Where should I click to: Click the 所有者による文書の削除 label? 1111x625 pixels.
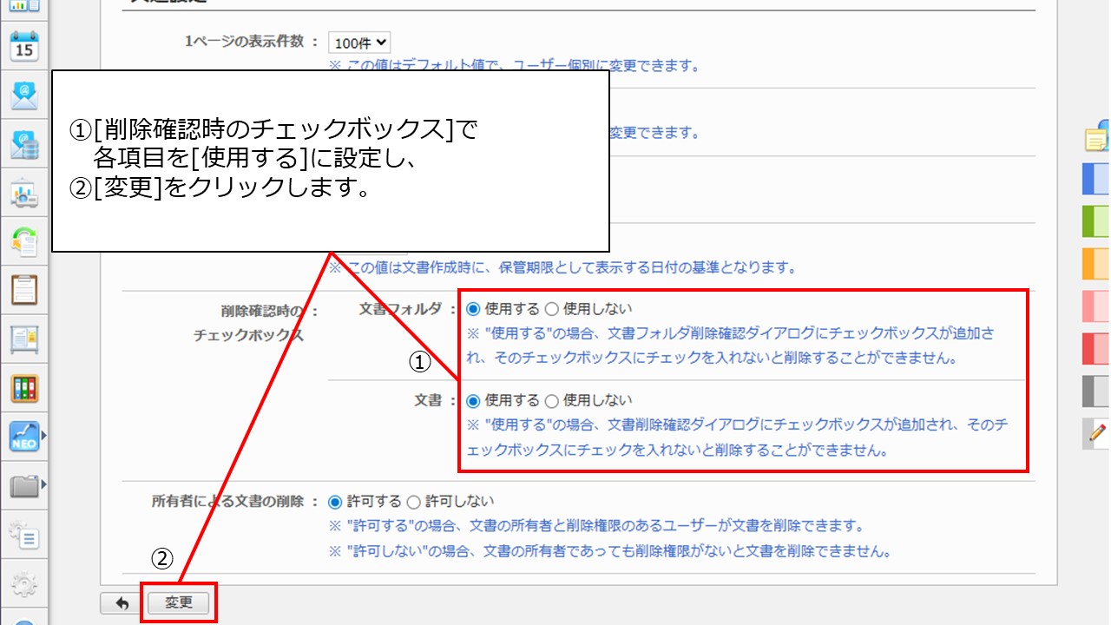229,502
